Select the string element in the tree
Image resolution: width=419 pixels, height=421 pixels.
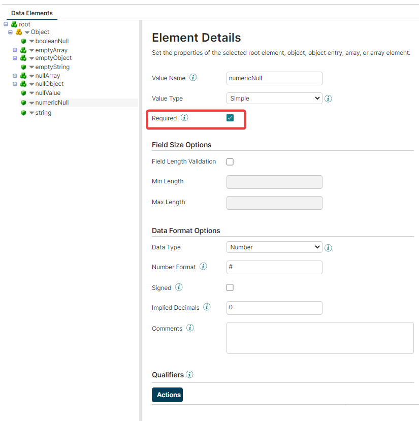pos(43,112)
